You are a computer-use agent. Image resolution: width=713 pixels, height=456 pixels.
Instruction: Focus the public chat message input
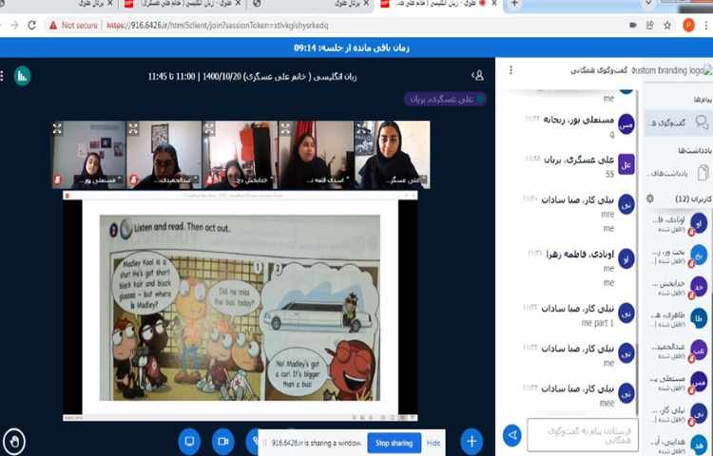[583, 435]
